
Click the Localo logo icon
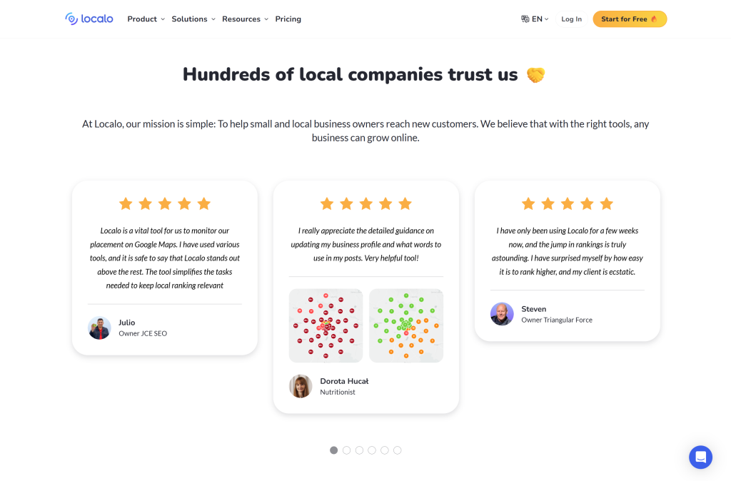click(71, 19)
